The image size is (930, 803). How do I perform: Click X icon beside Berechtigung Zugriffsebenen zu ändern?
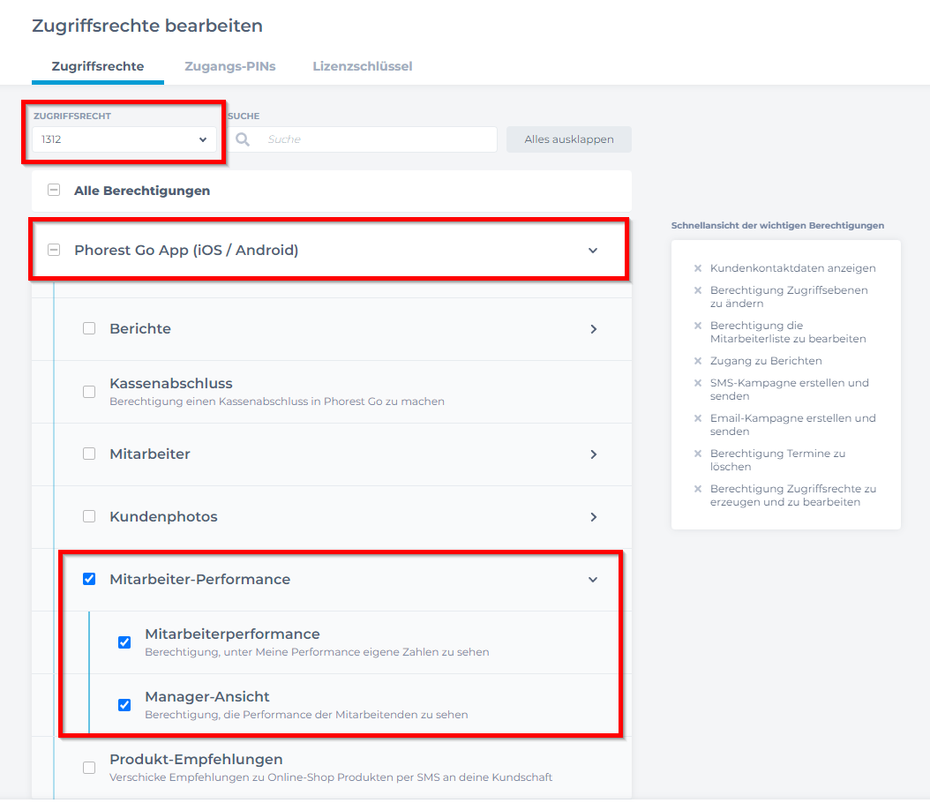click(698, 290)
